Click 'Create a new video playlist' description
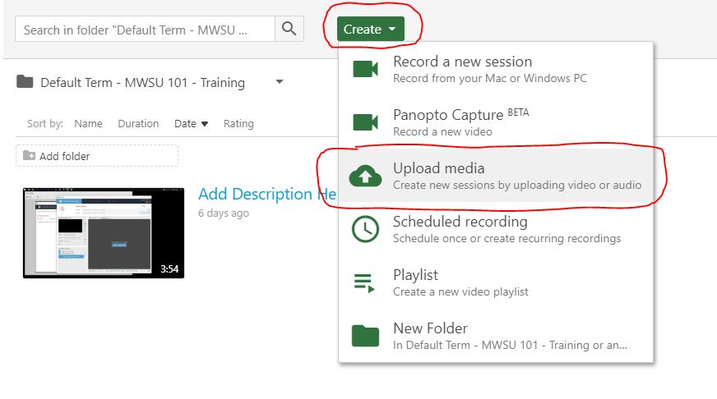 tap(460, 291)
